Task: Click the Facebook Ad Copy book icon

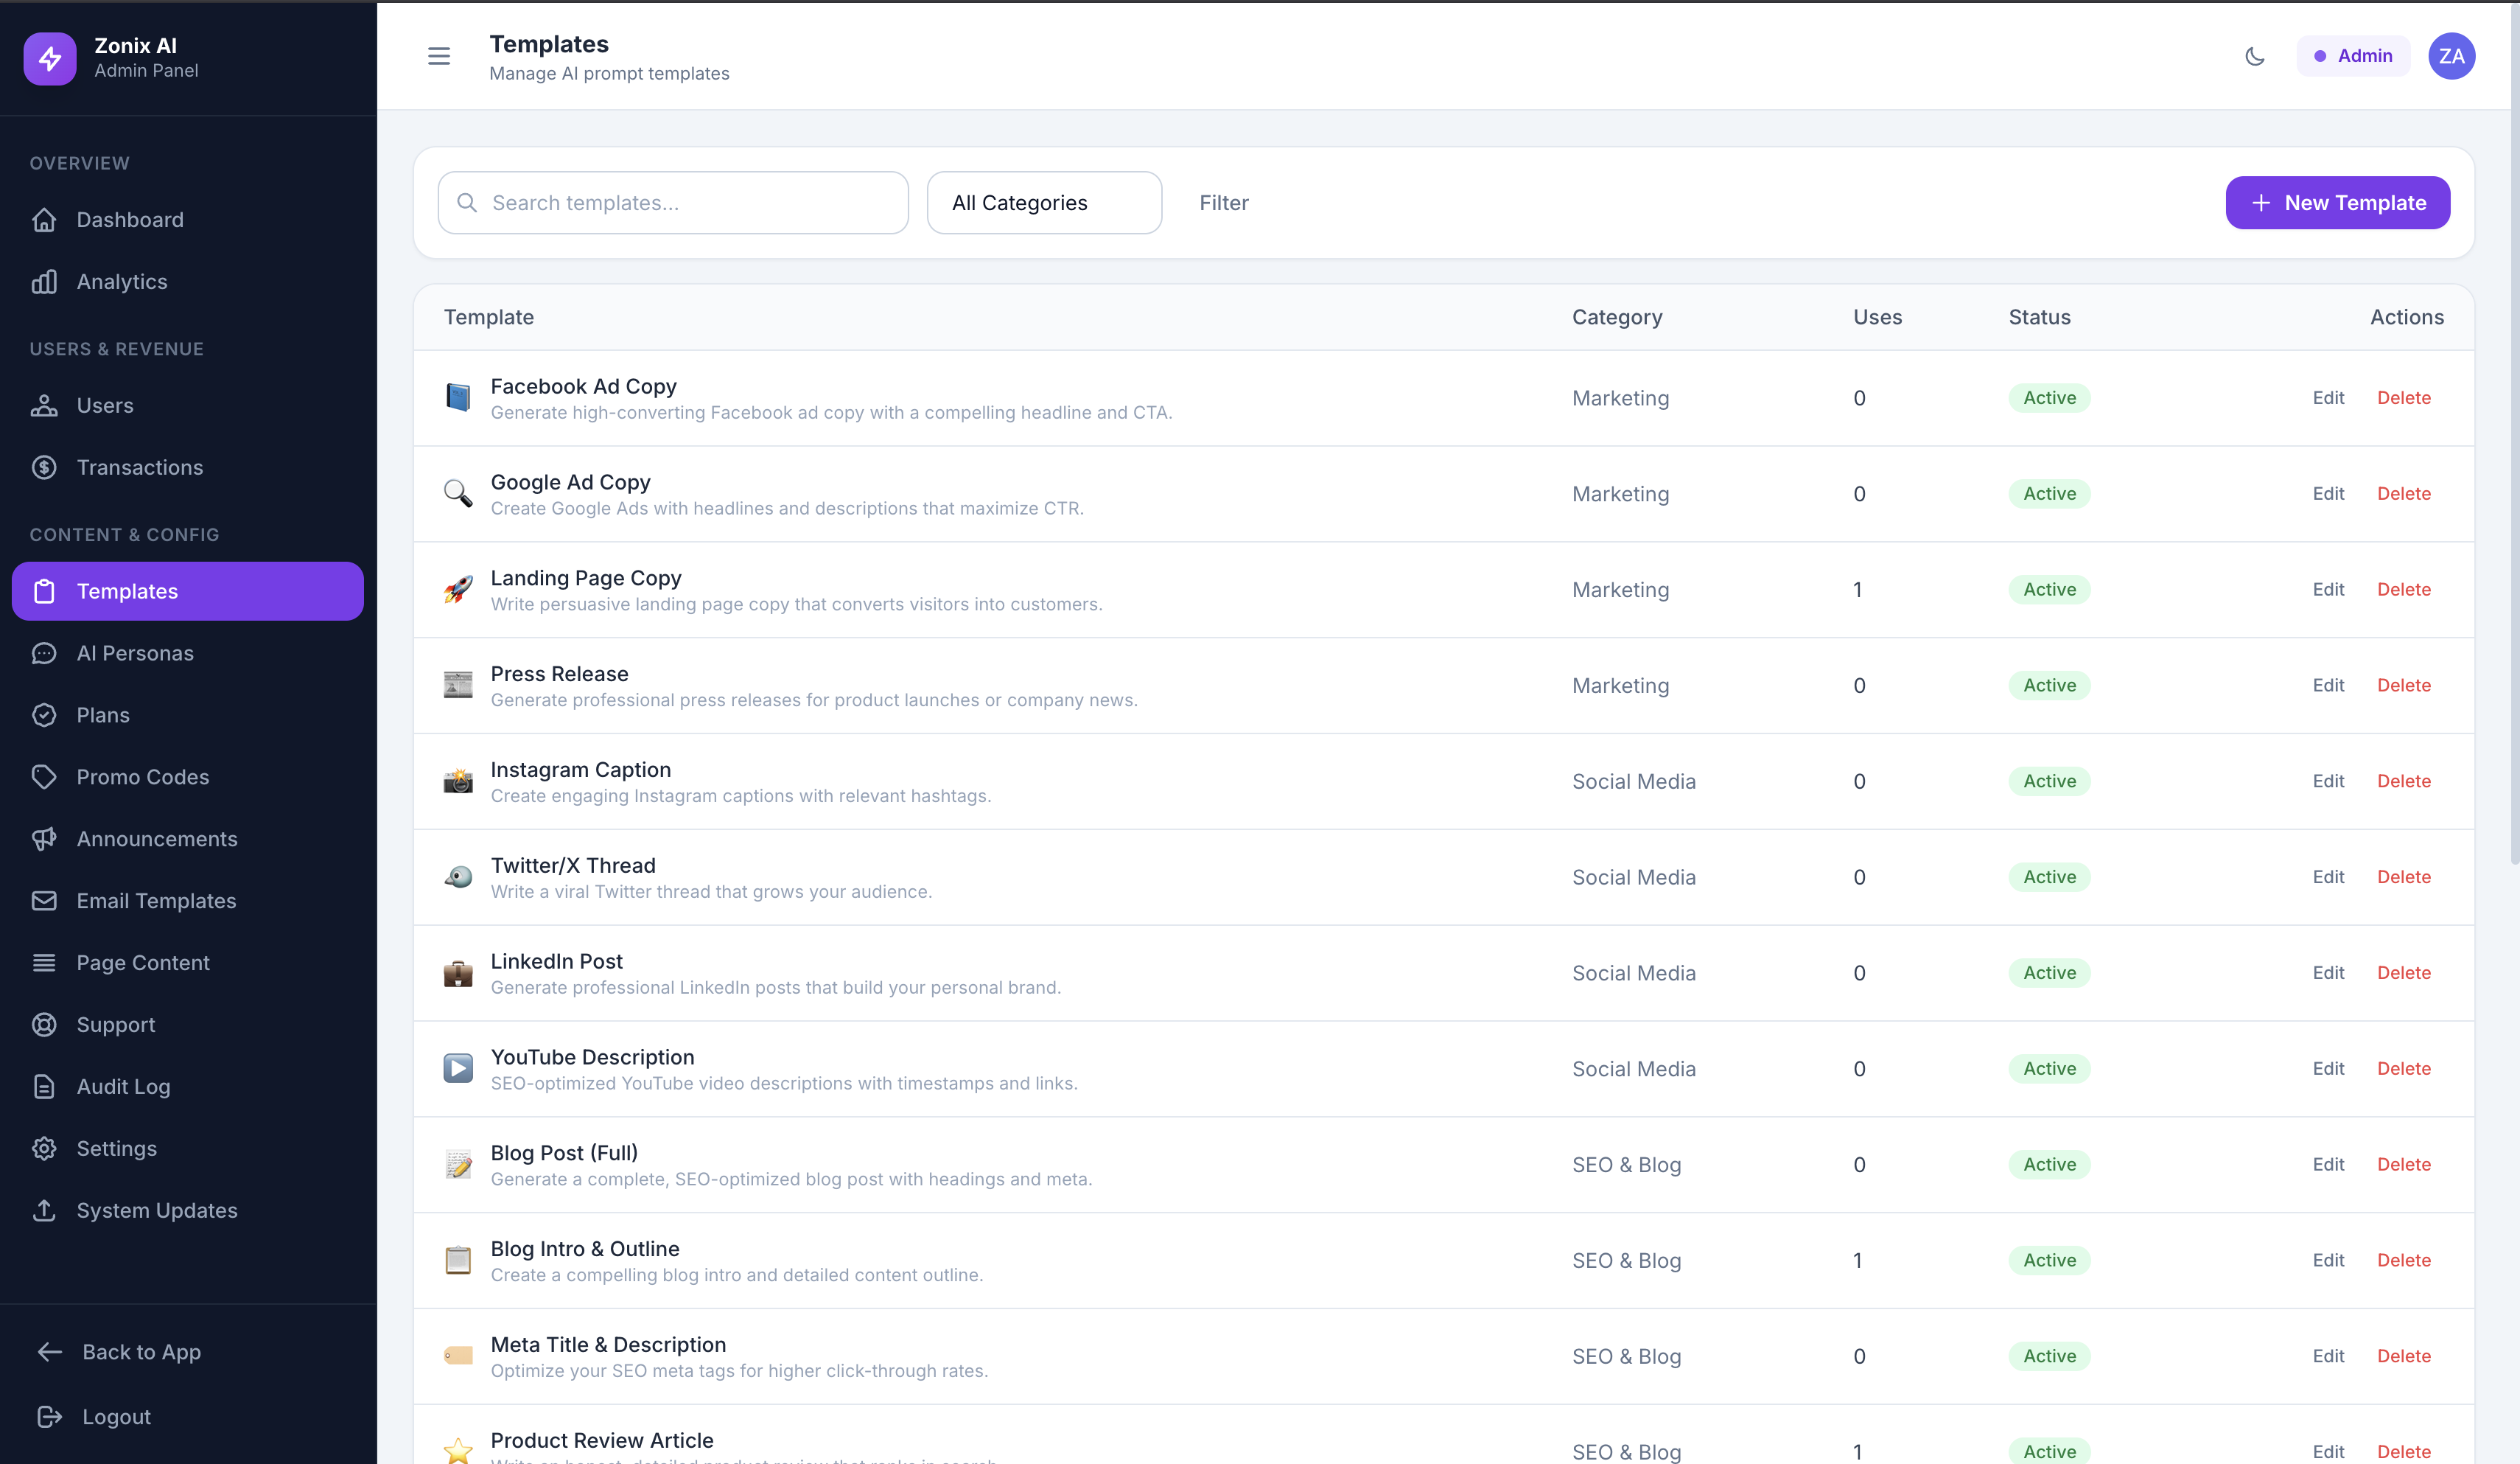Action: tap(458, 397)
